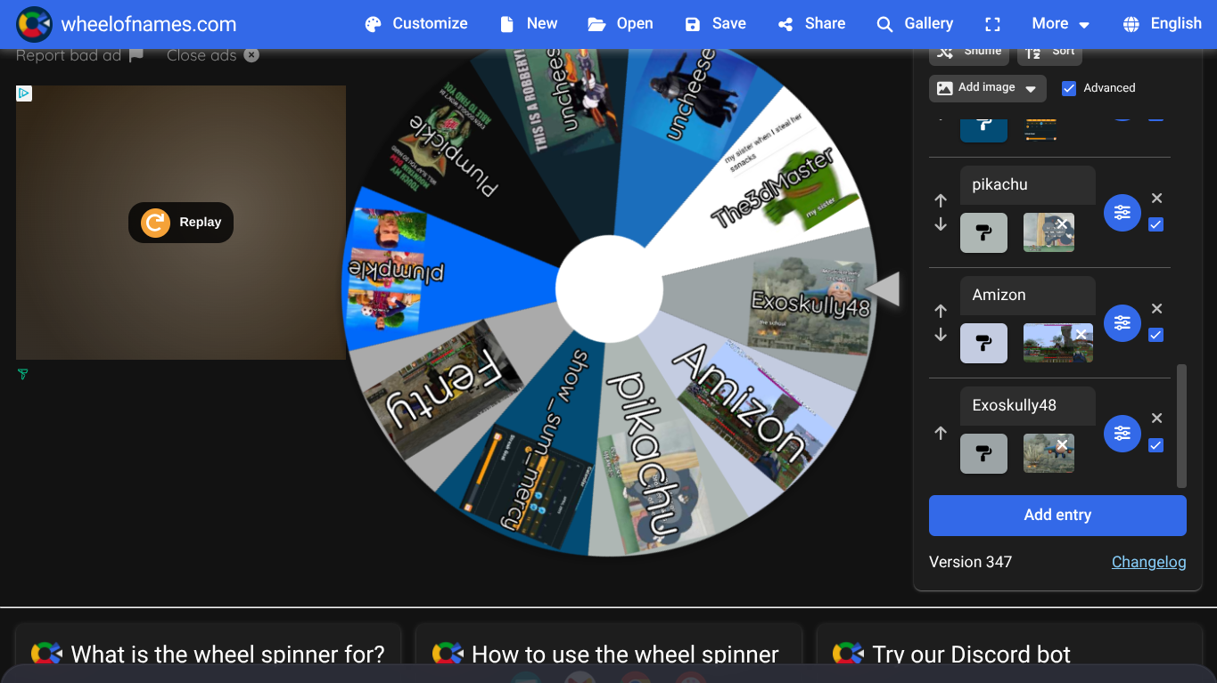Open the Add image dropdown

(988, 88)
